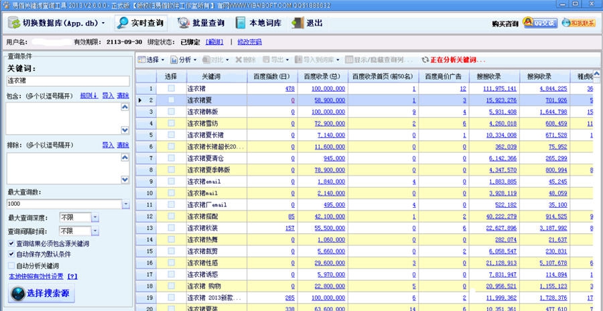Check the box for row 连衣裙夏长裙
This screenshot has height=311, width=603.
click(171, 135)
